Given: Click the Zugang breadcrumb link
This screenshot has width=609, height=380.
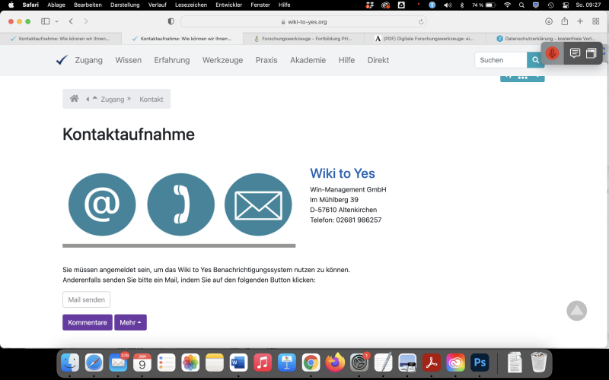Looking at the screenshot, I should point(112,99).
